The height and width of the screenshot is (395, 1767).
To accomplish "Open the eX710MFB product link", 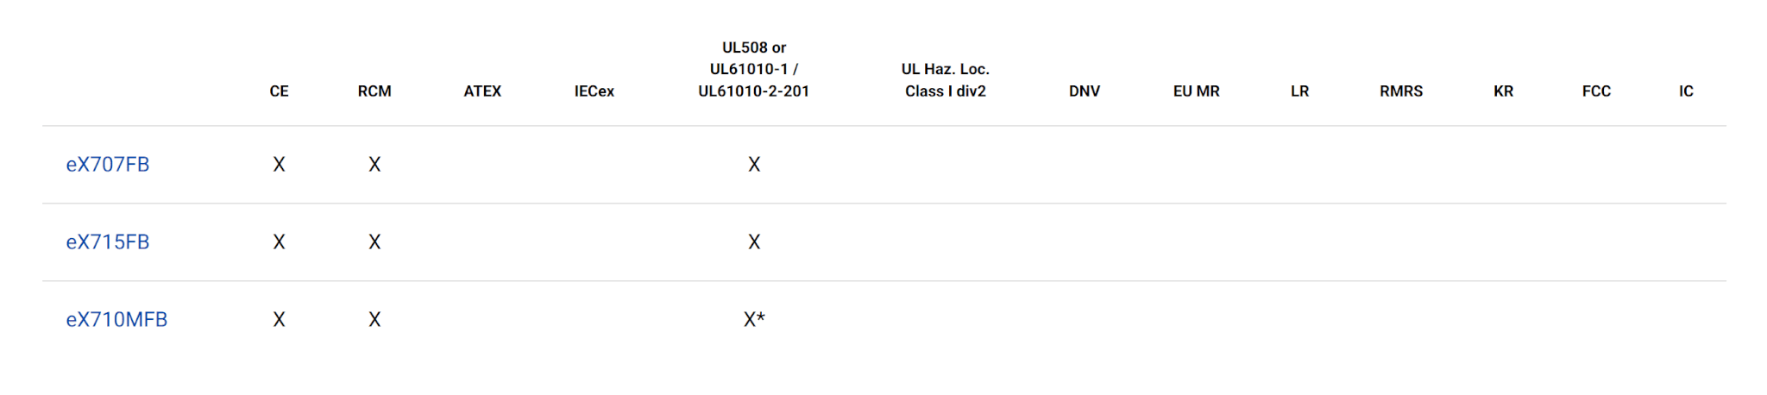I will point(116,320).
